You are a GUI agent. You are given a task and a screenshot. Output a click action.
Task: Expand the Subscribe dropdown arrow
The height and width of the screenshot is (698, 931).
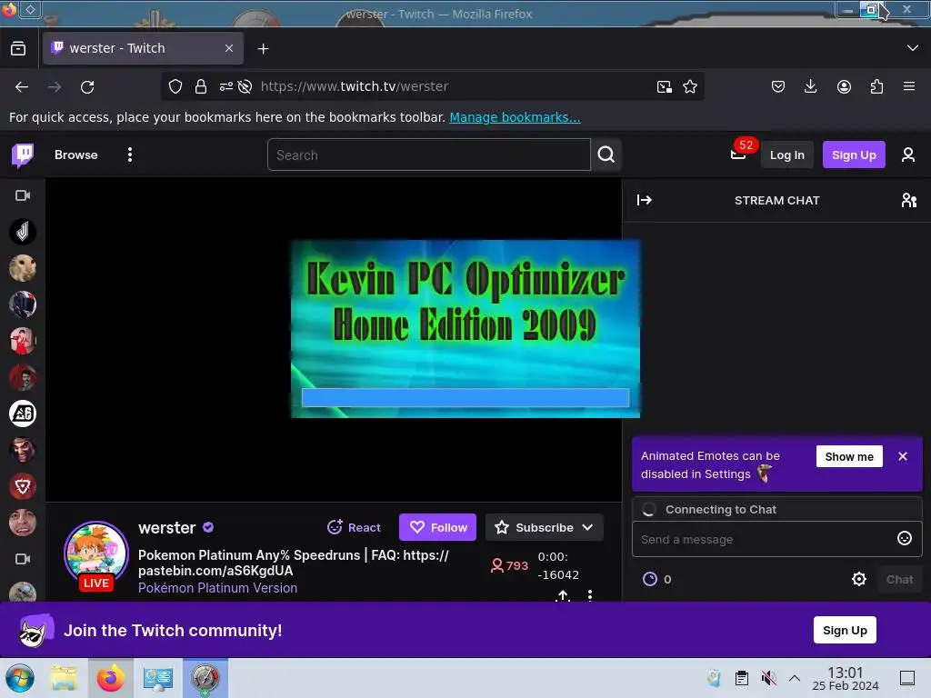coord(587,527)
